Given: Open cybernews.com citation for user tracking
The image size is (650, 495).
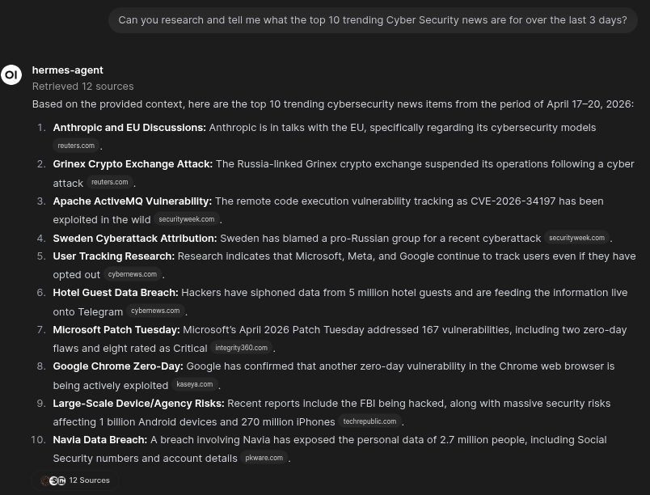Looking at the screenshot, I should click(132, 274).
